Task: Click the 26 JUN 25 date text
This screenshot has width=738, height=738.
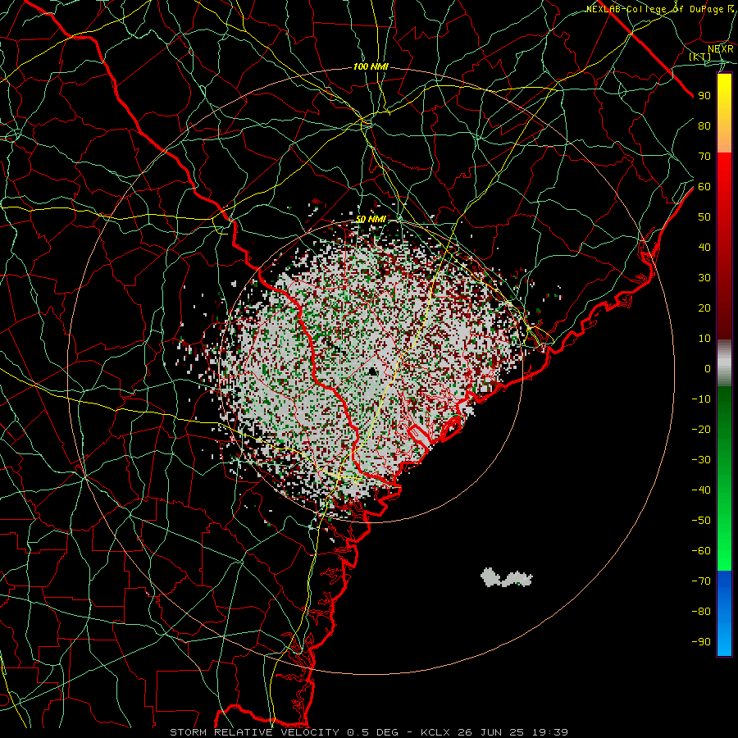Action: tap(491, 732)
